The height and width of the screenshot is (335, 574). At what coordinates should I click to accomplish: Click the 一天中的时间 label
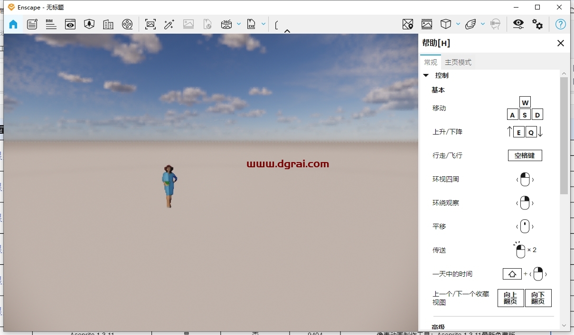coord(452,274)
